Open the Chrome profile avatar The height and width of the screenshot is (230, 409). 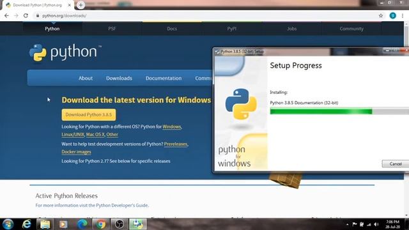(392, 15)
